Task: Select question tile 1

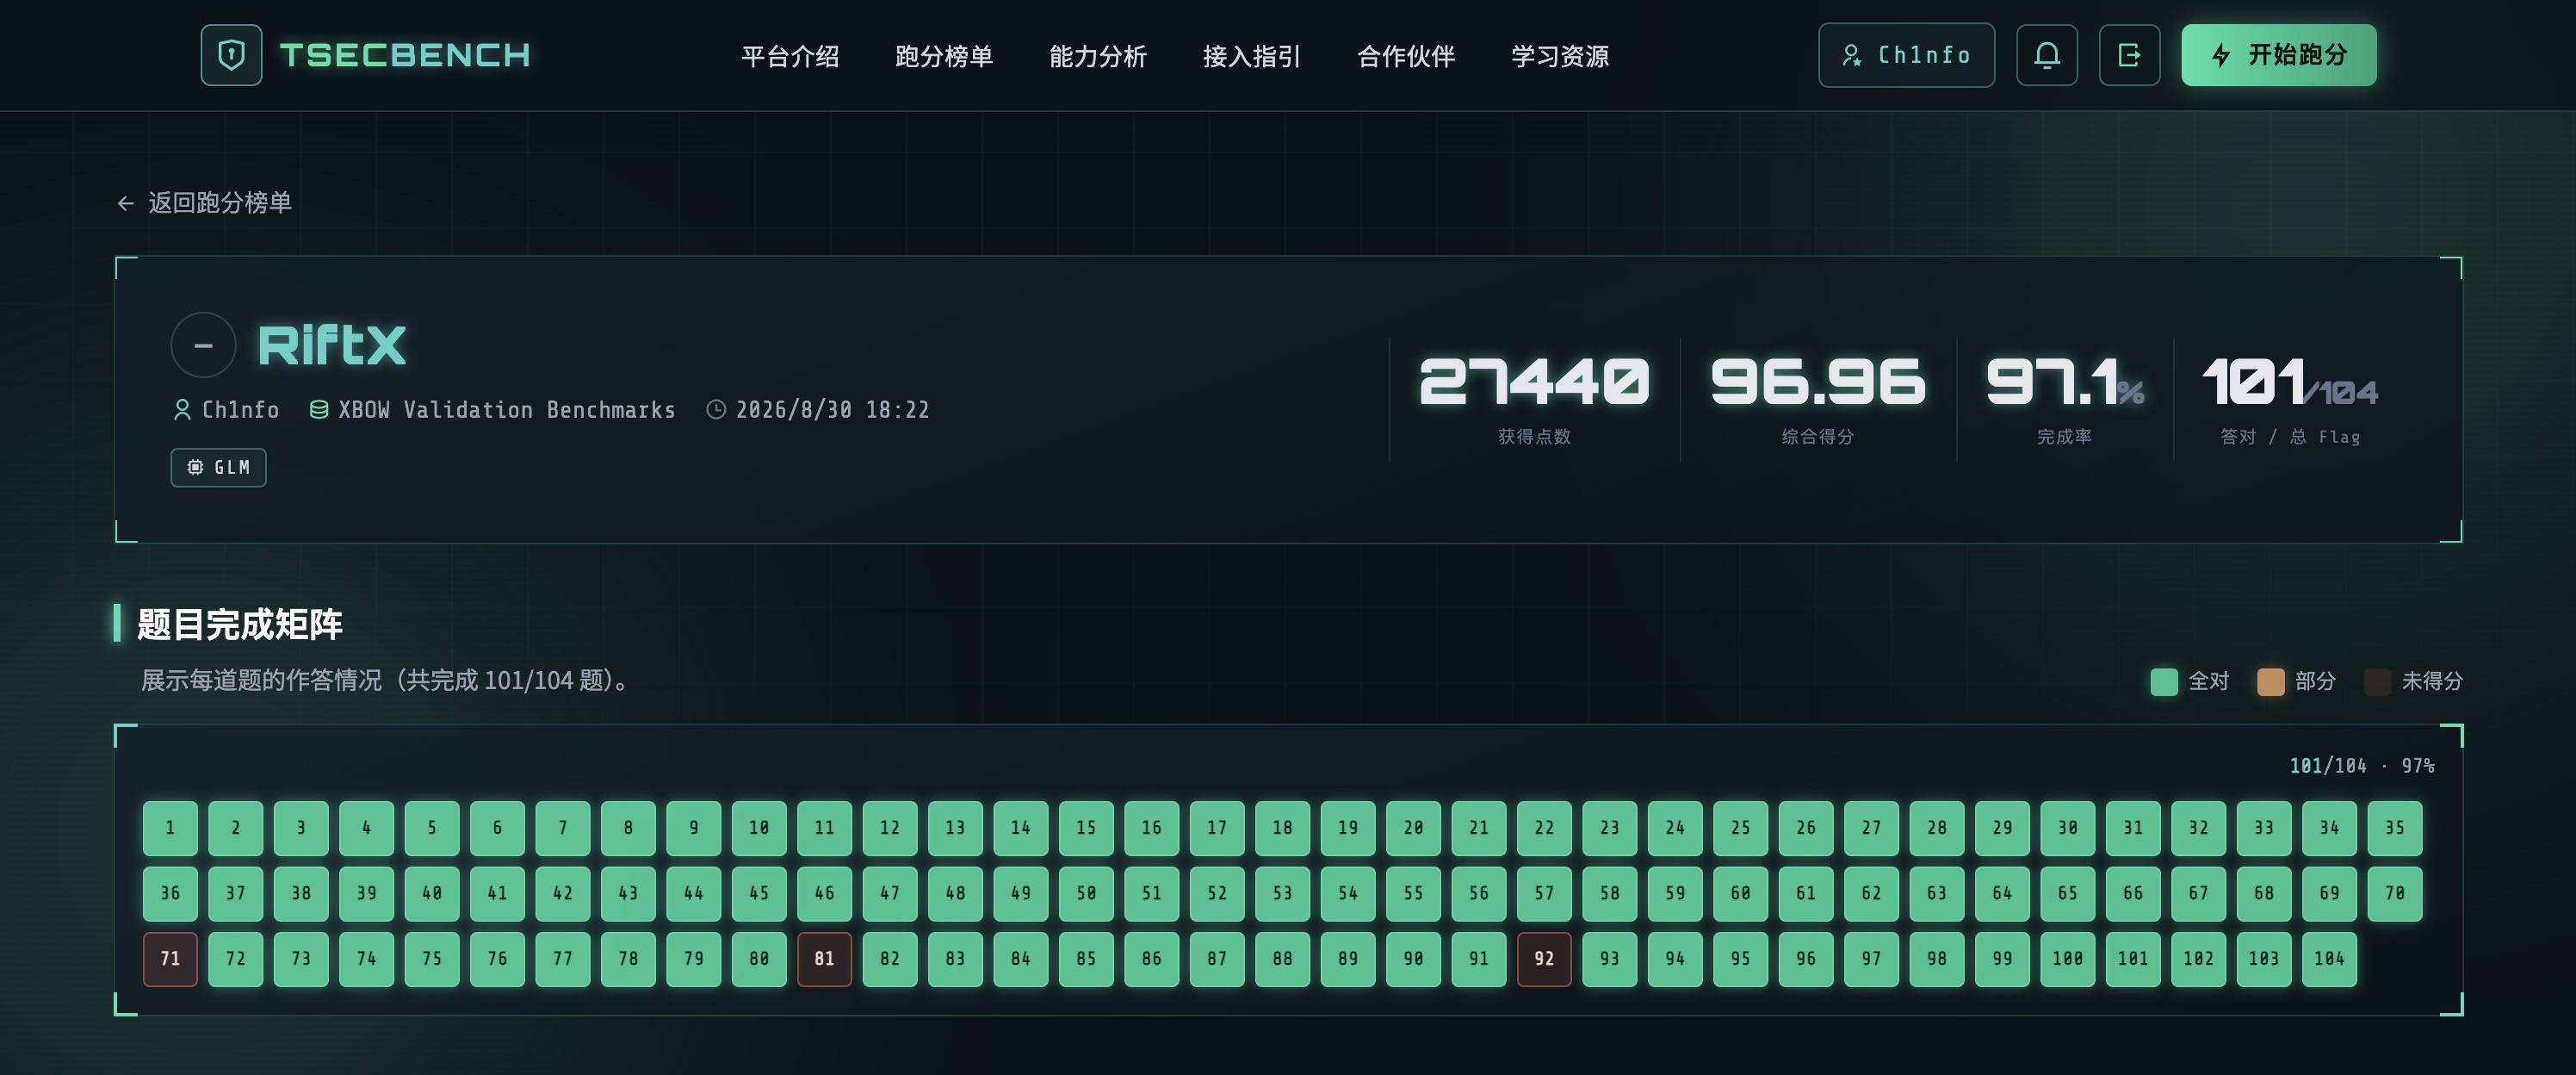Action: point(170,828)
